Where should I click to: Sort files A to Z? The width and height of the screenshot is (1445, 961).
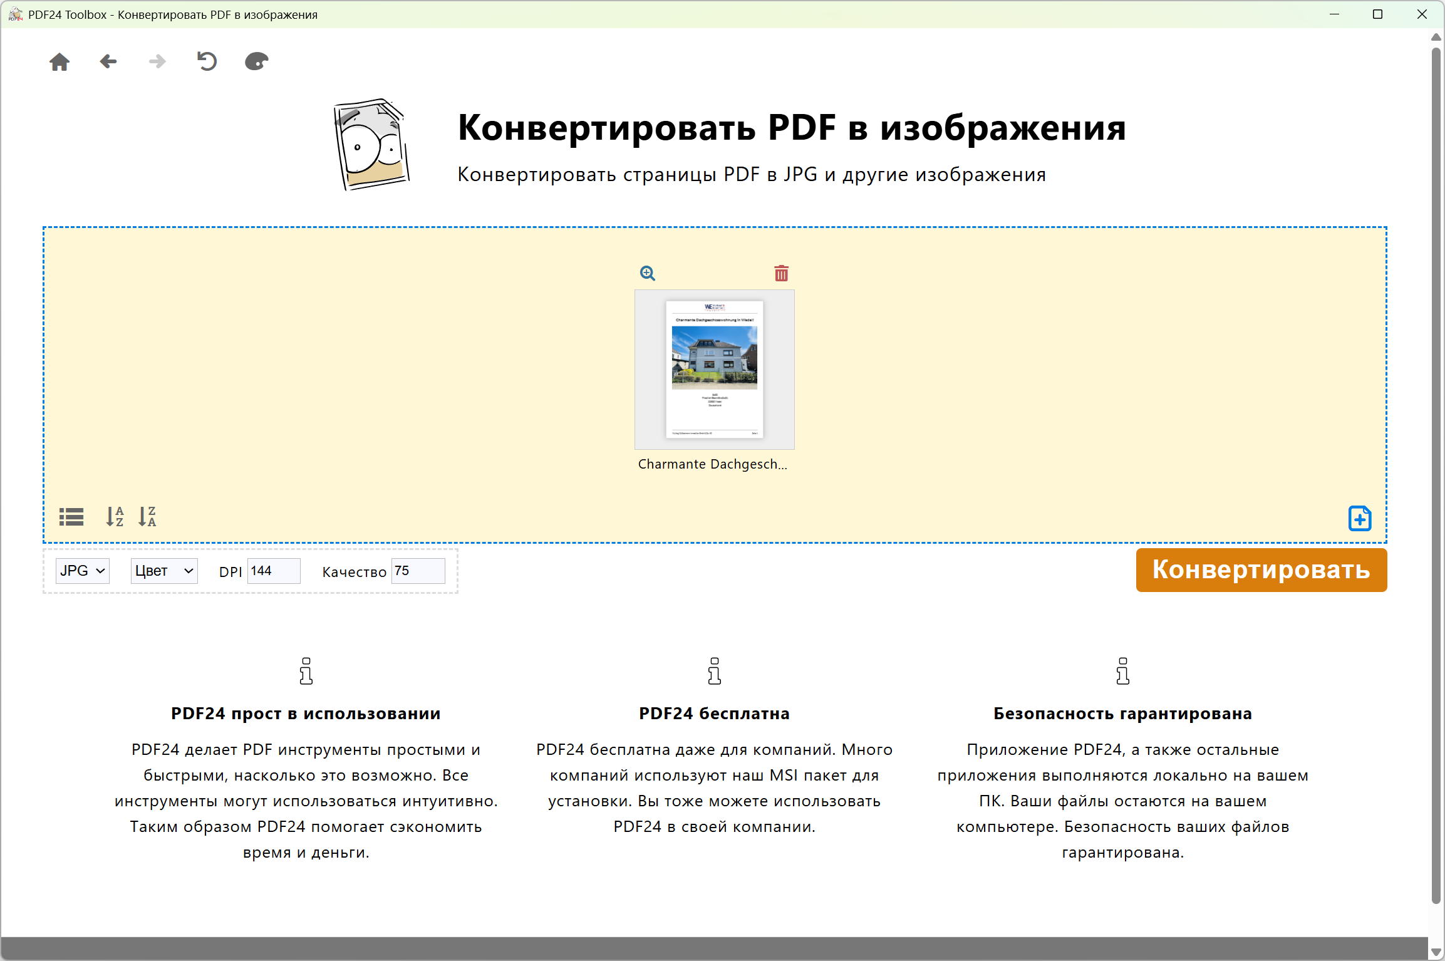115,517
